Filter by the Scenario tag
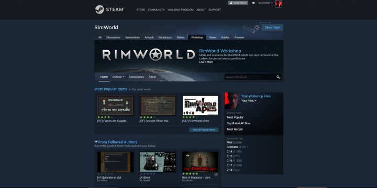The height and width of the screenshot is (188, 377). [x=237, y=147]
